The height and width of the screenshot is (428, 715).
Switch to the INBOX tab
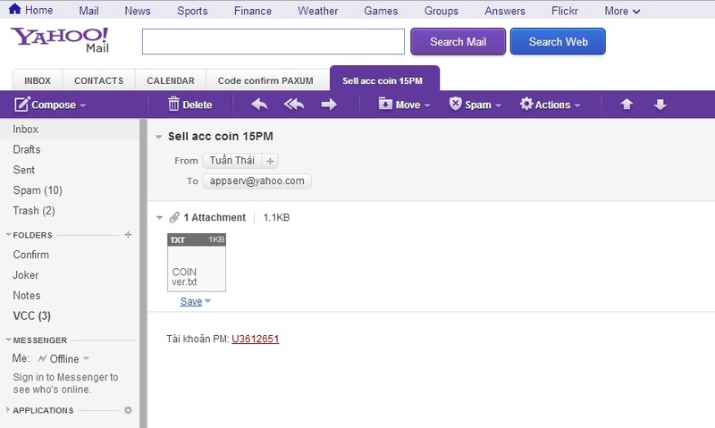[x=38, y=80]
